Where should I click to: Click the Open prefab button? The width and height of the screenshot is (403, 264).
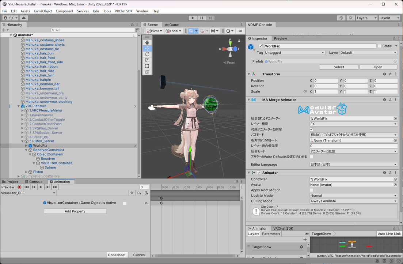378,67
